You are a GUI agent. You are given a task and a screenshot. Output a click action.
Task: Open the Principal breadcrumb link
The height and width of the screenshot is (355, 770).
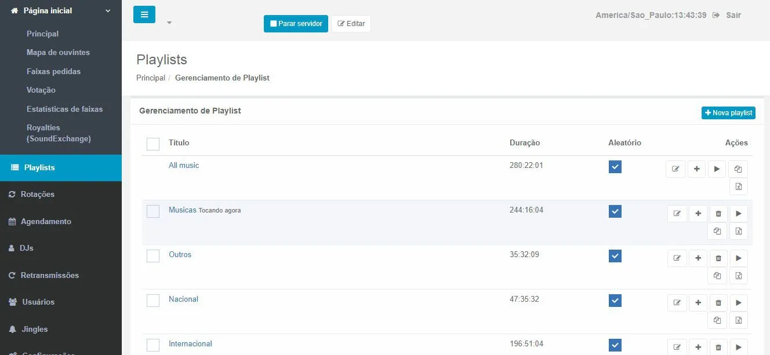[x=150, y=78]
